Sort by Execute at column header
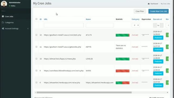Screen dimensions: 174x98 tap(157, 19)
